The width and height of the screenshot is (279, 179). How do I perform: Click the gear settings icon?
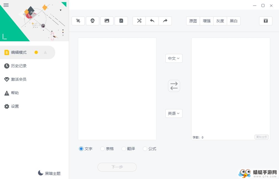pyautogui.click(x=7, y=107)
